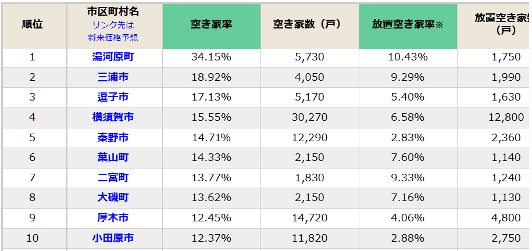This screenshot has width=532, height=251.
Task: Click the 小田原市 link
Action: click(113, 238)
